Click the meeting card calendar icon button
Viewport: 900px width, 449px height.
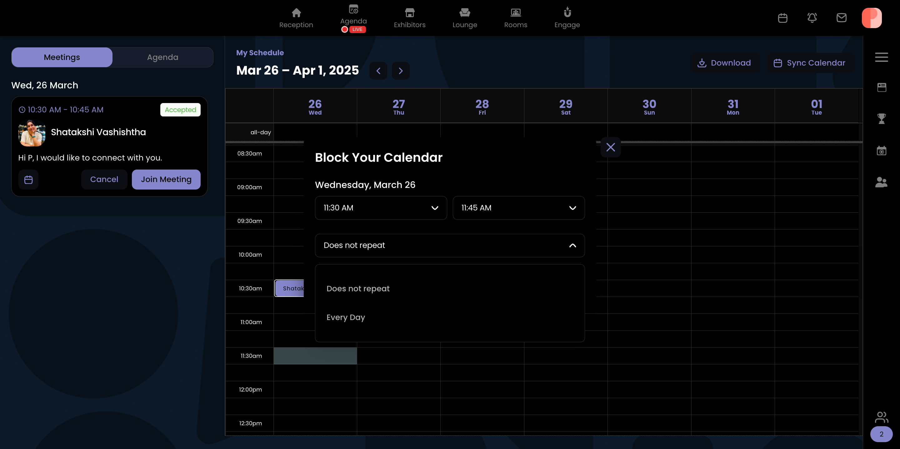[x=28, y=180]
